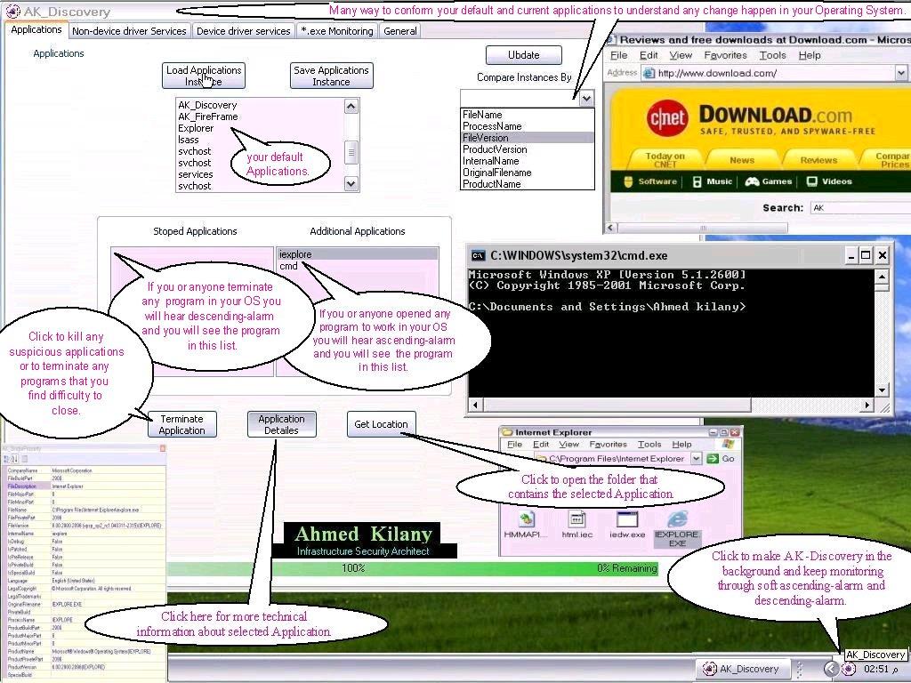Click the Music category icon
This screenshot has height=683, width=911.
click(x=697, y=181)
